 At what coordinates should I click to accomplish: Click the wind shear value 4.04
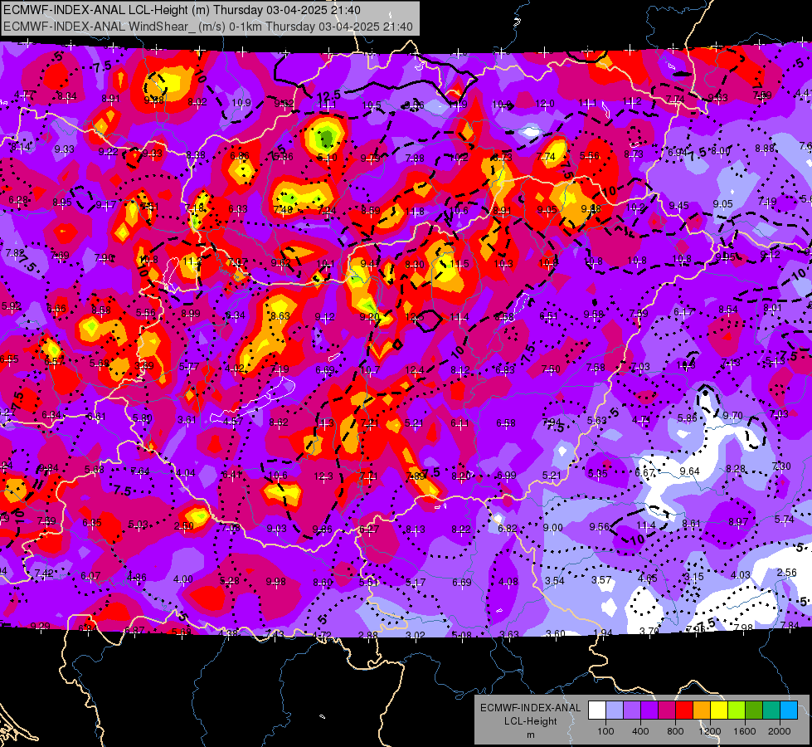pyautogui.click(x=186, y=473)
